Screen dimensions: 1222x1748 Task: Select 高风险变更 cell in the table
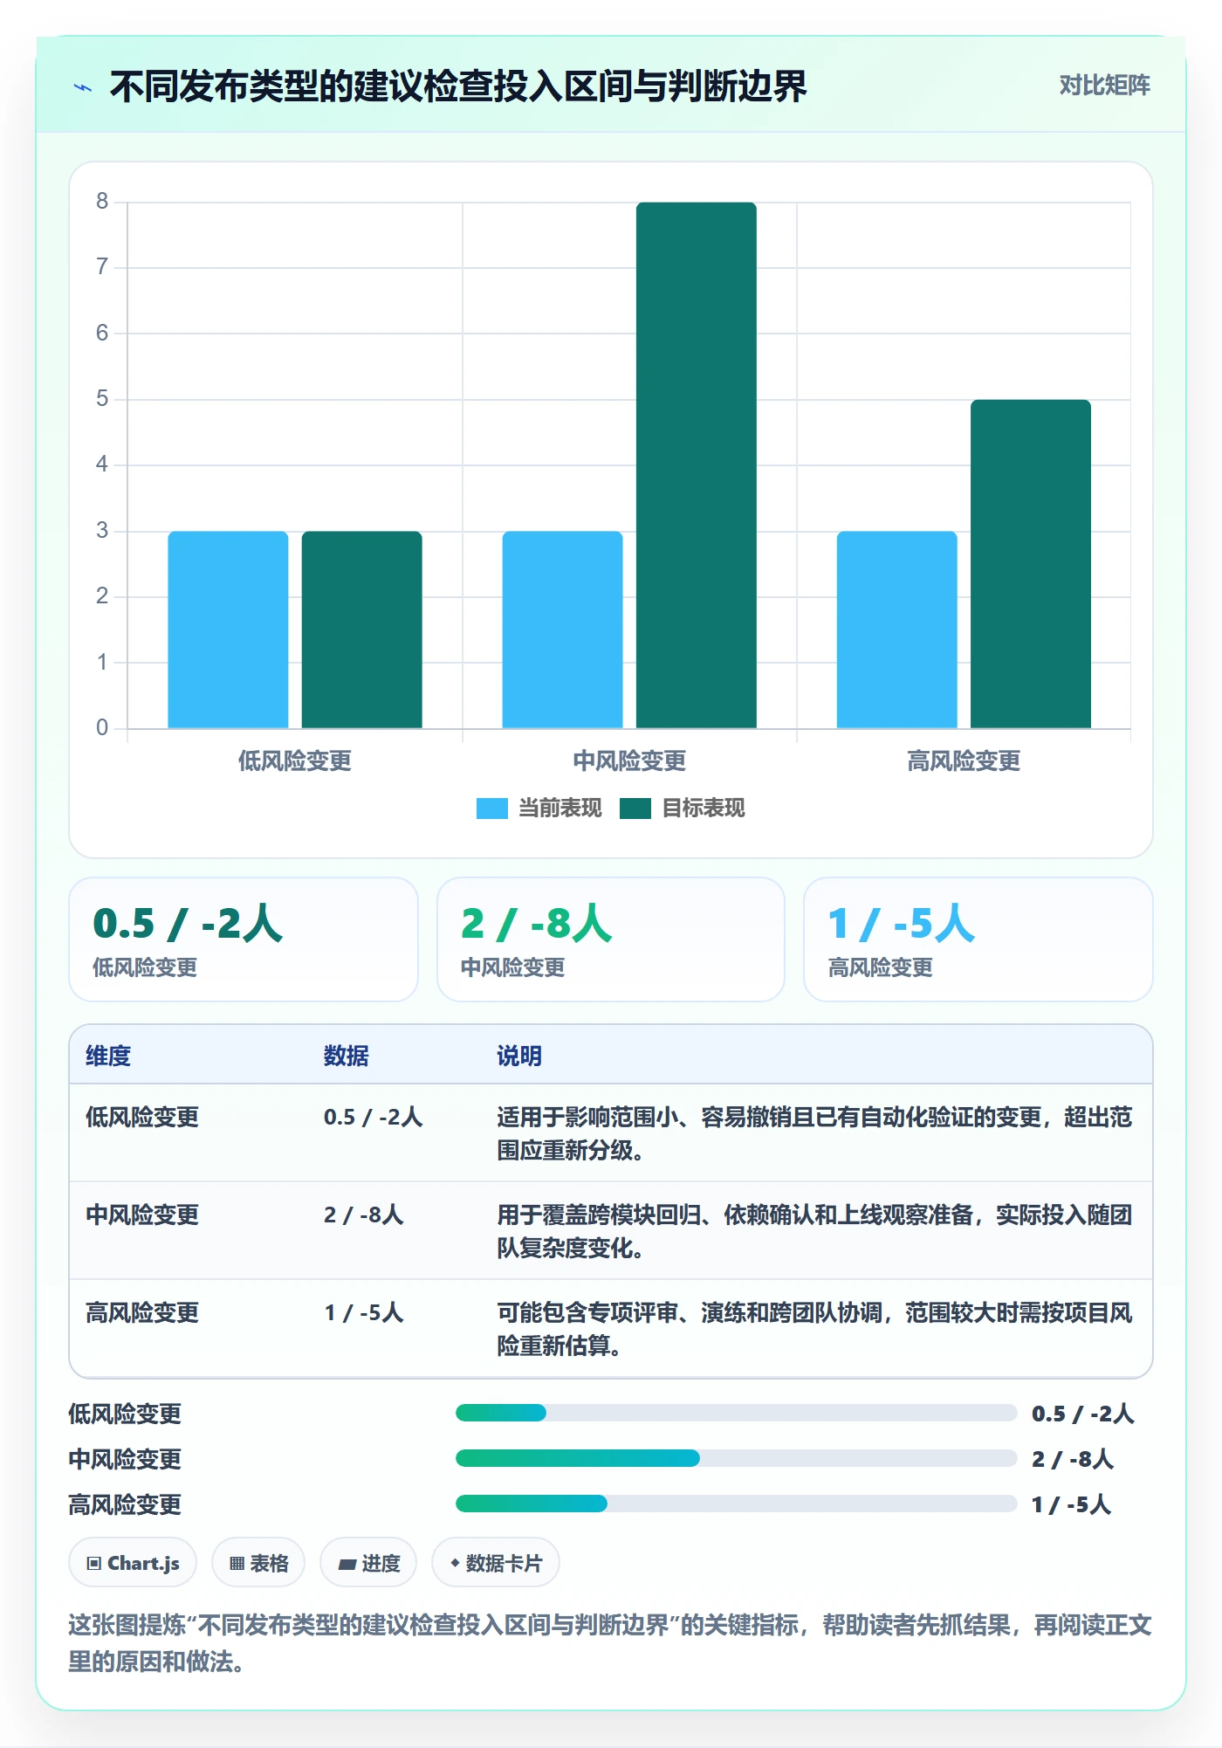(x=142, y=1312)
